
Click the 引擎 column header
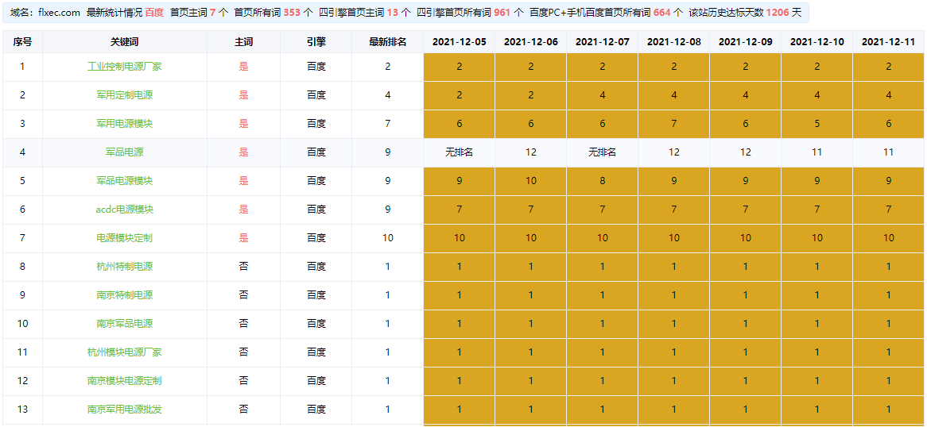316,42
